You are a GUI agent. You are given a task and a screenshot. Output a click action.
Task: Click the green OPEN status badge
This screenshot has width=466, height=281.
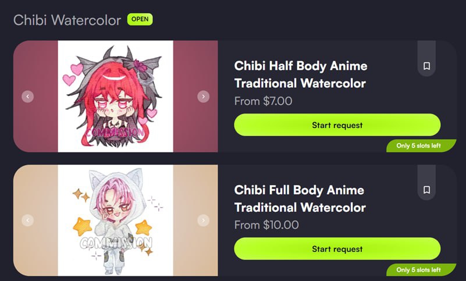[140, 19]
